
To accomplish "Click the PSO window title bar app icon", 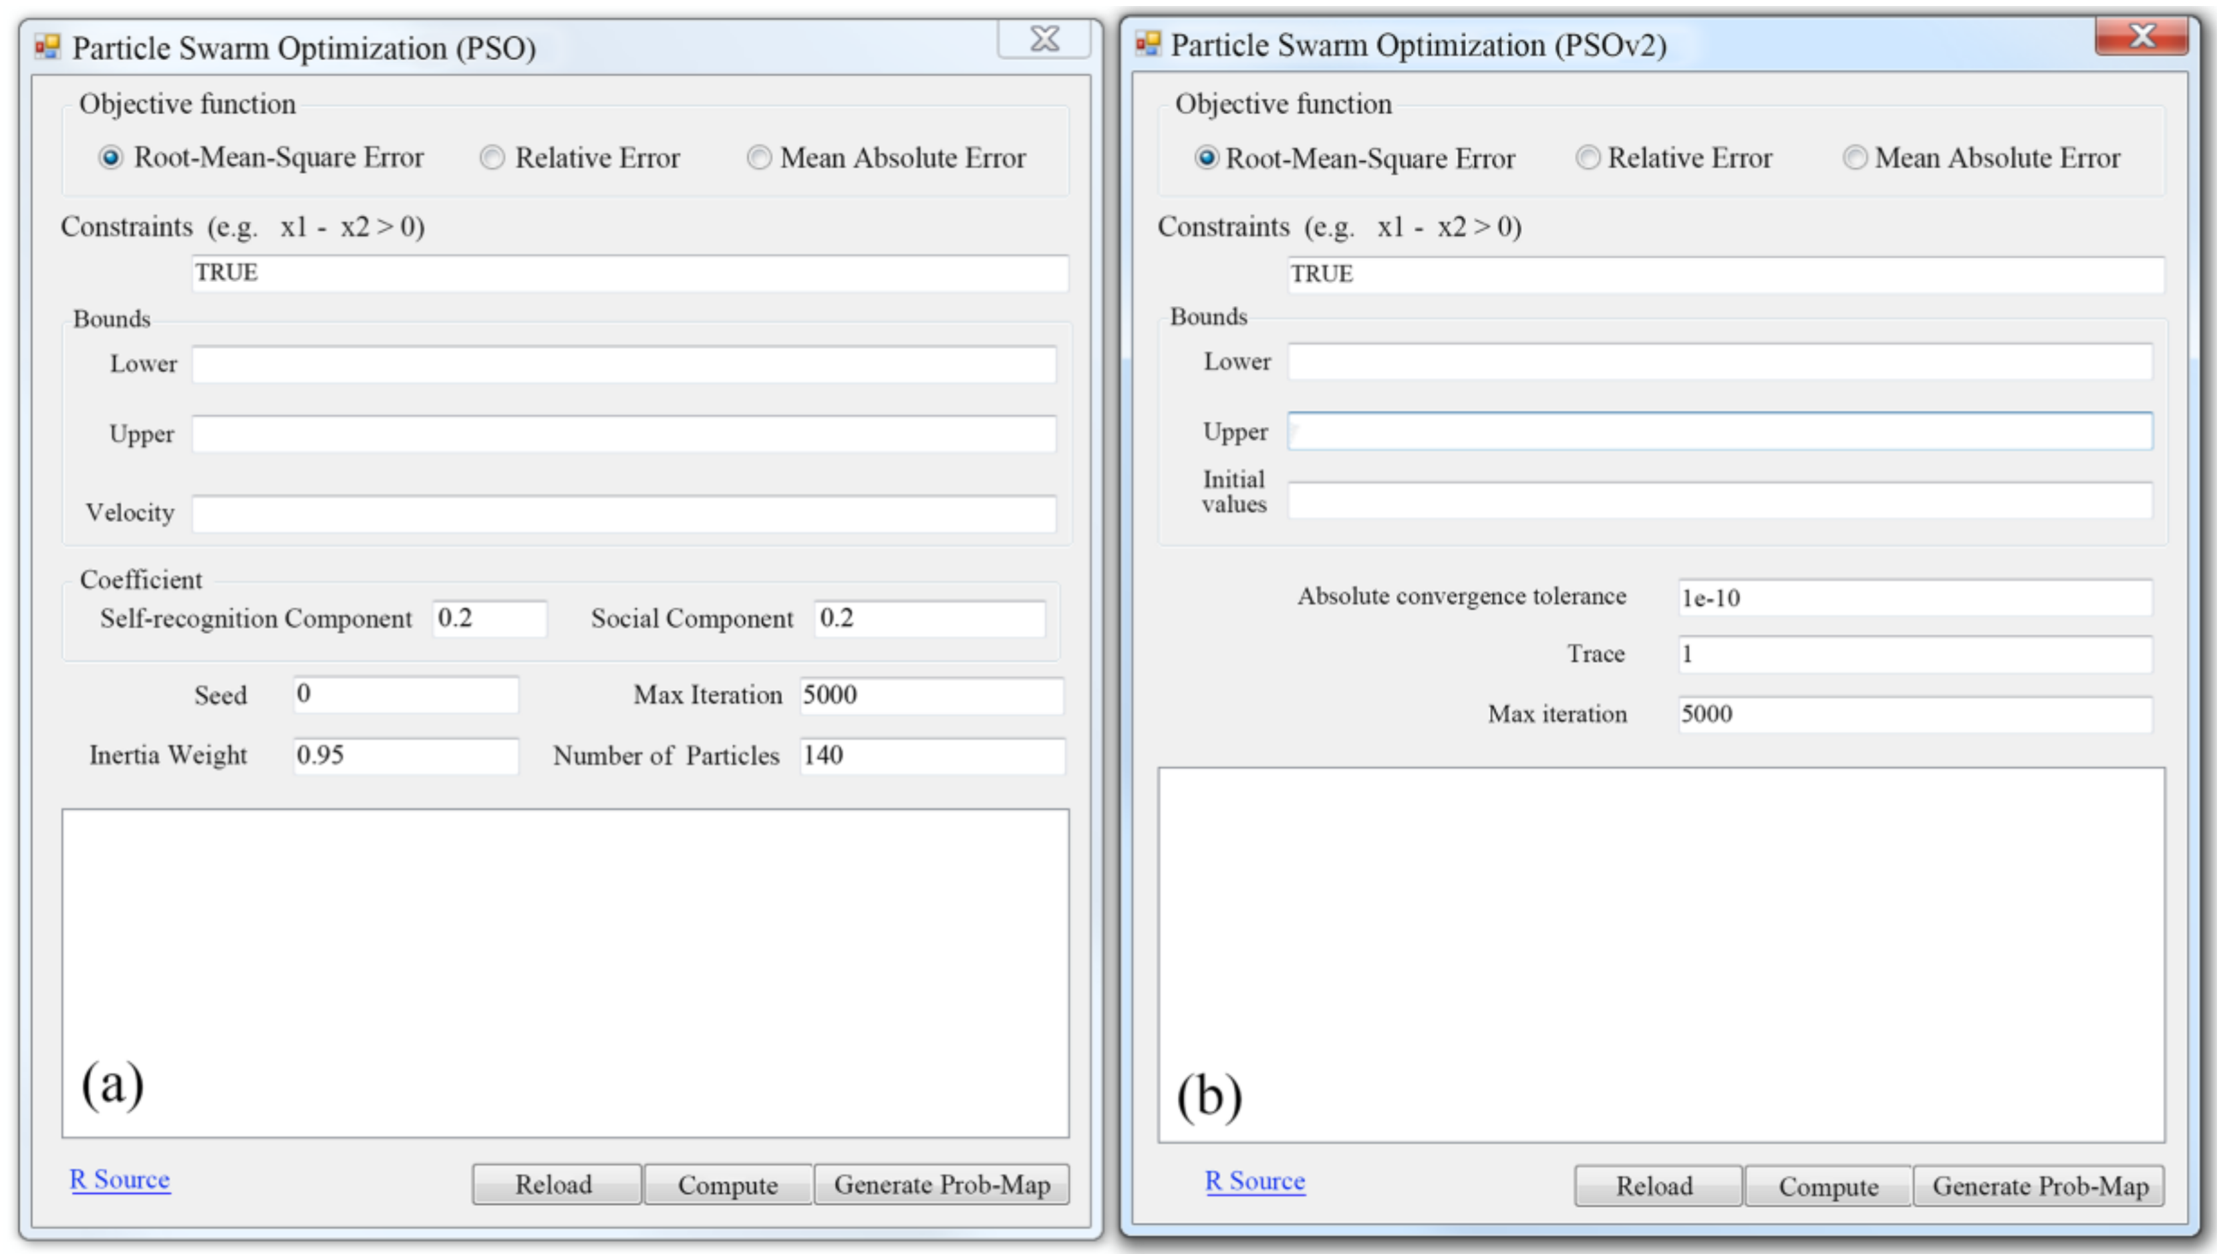I will click(x=47, y=47).
